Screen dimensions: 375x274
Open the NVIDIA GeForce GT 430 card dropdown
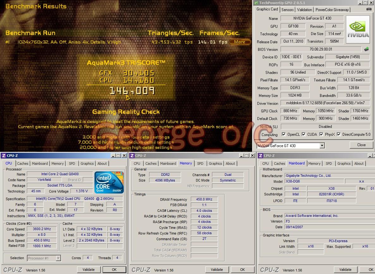(x=322, y=146)
